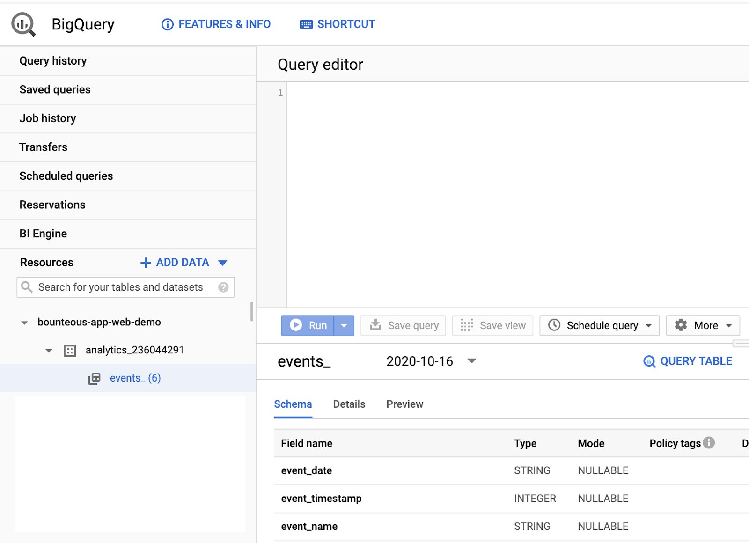Click the search magnifier icon in Resources
This screenshot has width=749, height=543.
[x=27, y=287]
